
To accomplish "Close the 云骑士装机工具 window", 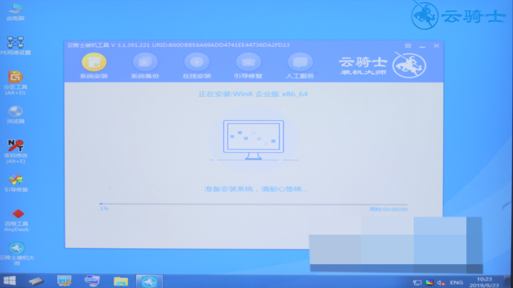I will tap(437, 46).
